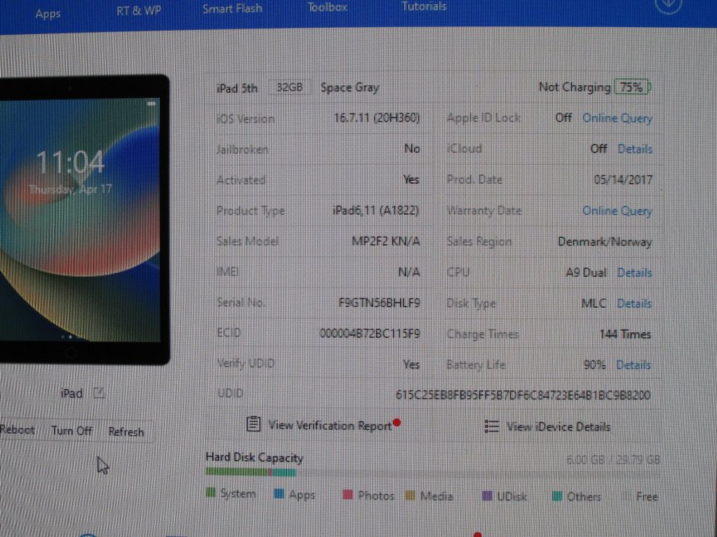Click the teal Others legend swatch
The height and width of the screenshot is (537, 717).
click(557, 496)
